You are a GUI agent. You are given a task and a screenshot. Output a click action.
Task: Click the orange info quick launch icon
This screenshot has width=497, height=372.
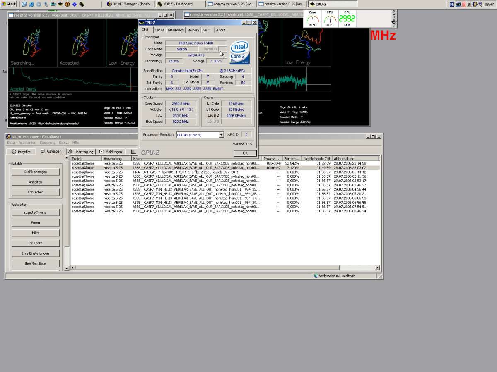tap(67, 4)
